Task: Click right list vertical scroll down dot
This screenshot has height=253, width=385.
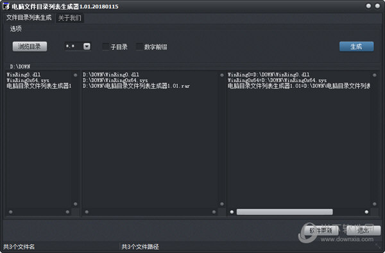Action: coord(375,204)
